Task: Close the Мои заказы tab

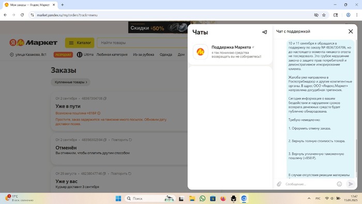Action: (54, 5)
